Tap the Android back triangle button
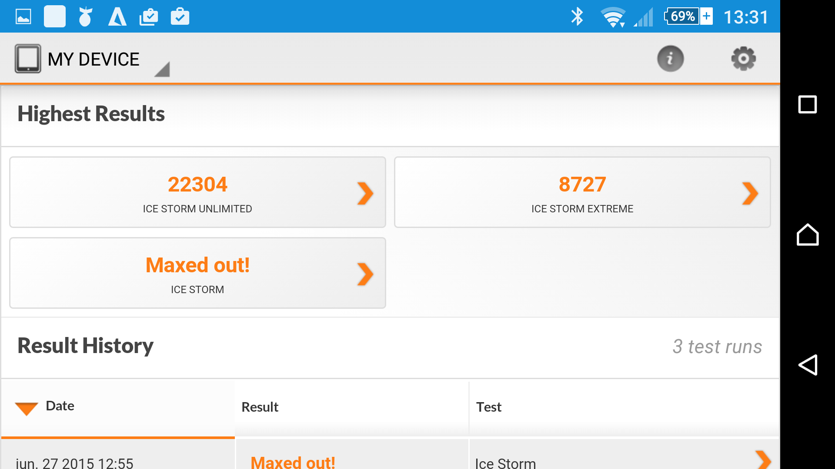835x469 pixels. pos(808,365)
